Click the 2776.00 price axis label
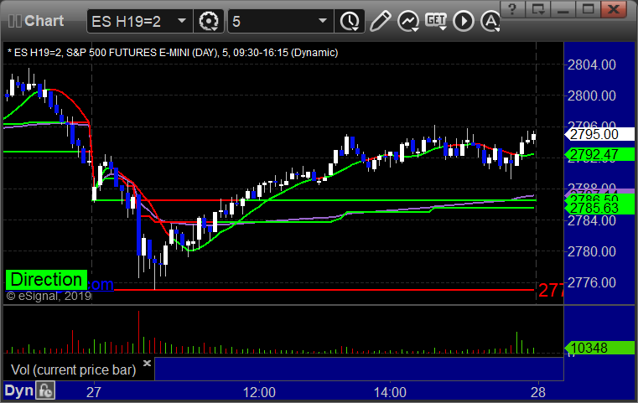Image resolution: width=638 pixels, height=403 pixels. point(592,282)
